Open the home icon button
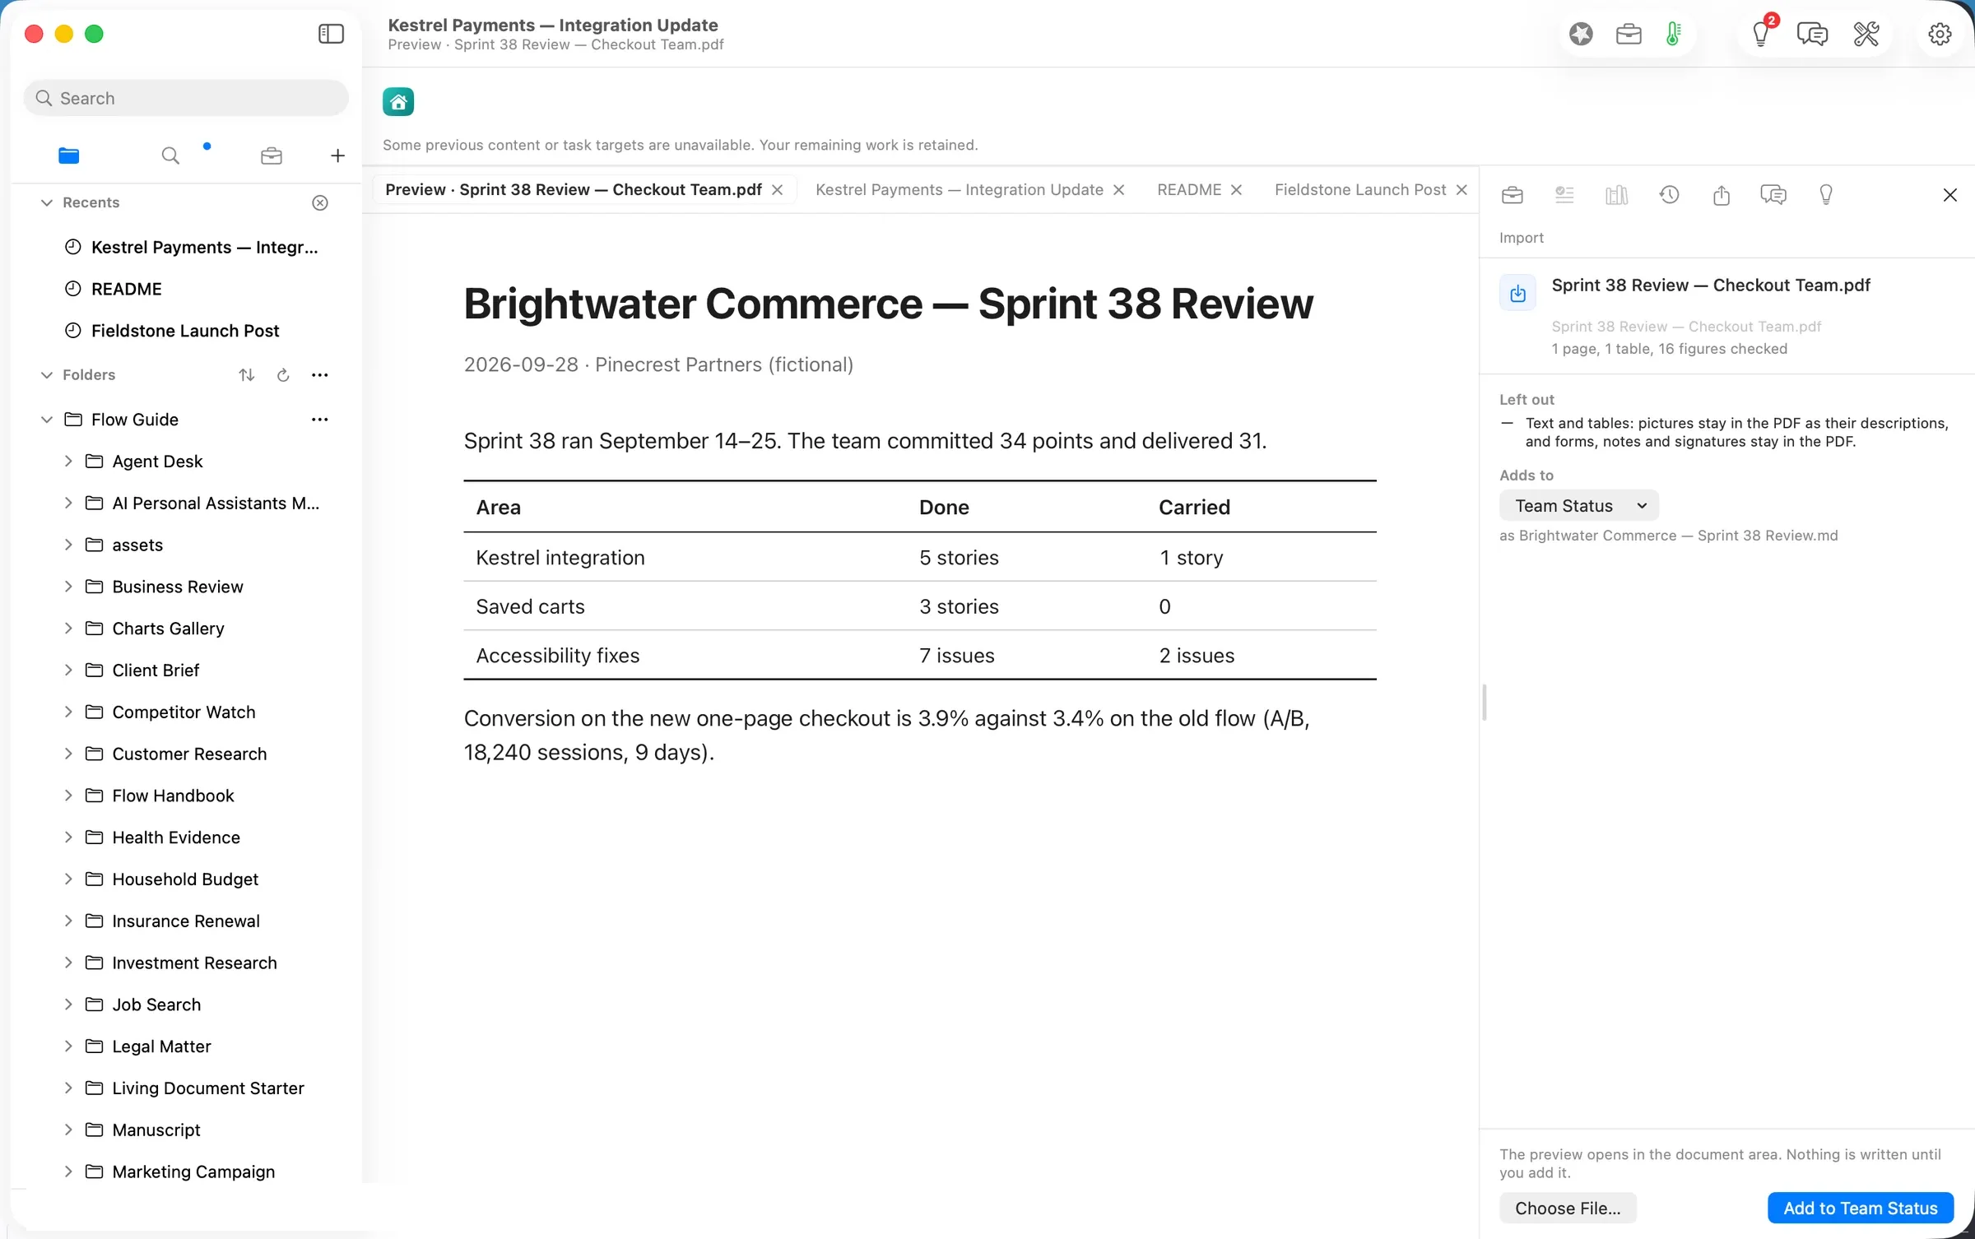Viewport: 1975px width, 1239px height. [398, 102]
